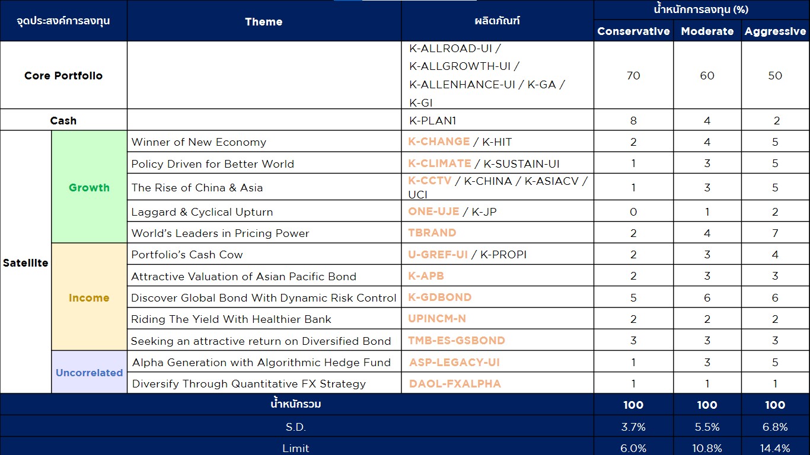Select Aggressive Limit value 14.4%
Viewport: 810px width, 455px height.
pos(776,448)
